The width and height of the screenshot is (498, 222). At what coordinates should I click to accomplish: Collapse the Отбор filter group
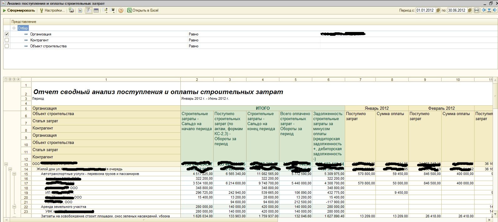pyautogui.click(x=14, y=28)
